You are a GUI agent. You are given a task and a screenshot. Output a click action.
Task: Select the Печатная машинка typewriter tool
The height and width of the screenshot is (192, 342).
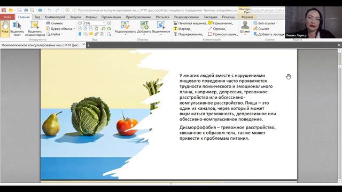(190, 23)
